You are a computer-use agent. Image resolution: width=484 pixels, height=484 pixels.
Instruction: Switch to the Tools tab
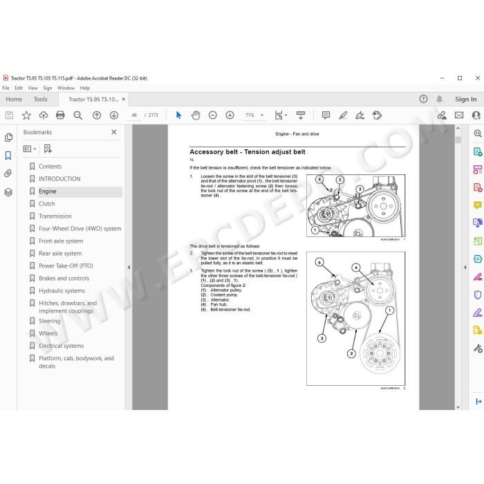40,99
